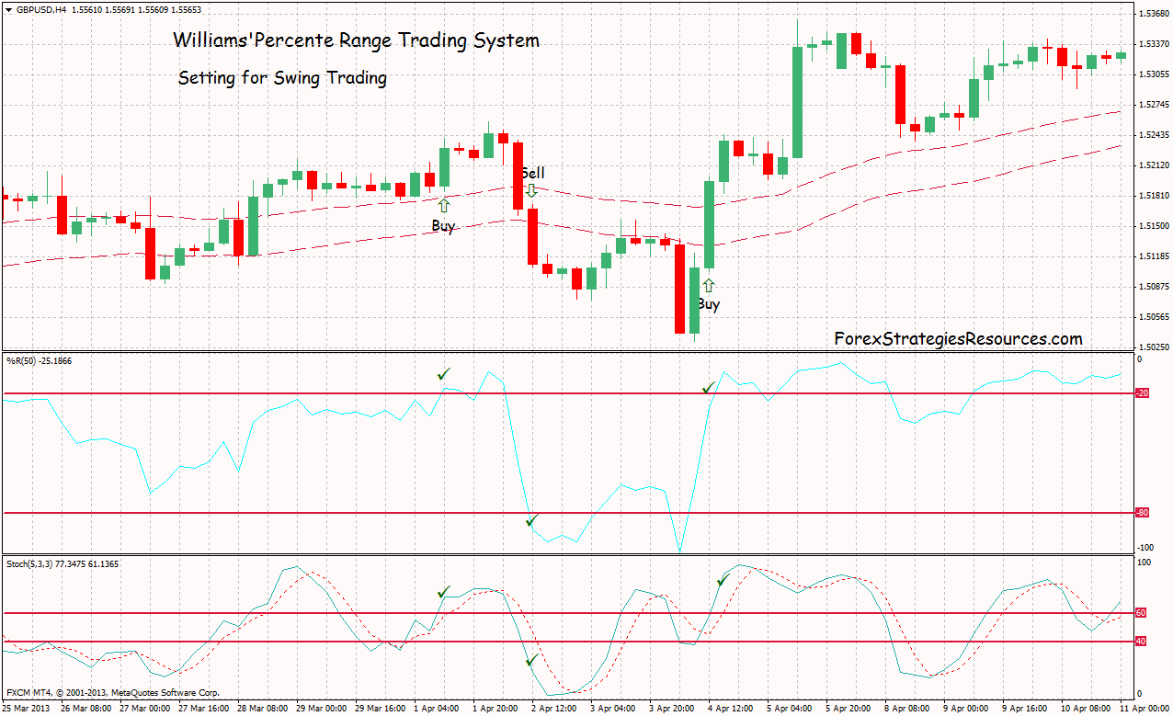Click the 10 Apr 08:00 time label

(1085, 709)
